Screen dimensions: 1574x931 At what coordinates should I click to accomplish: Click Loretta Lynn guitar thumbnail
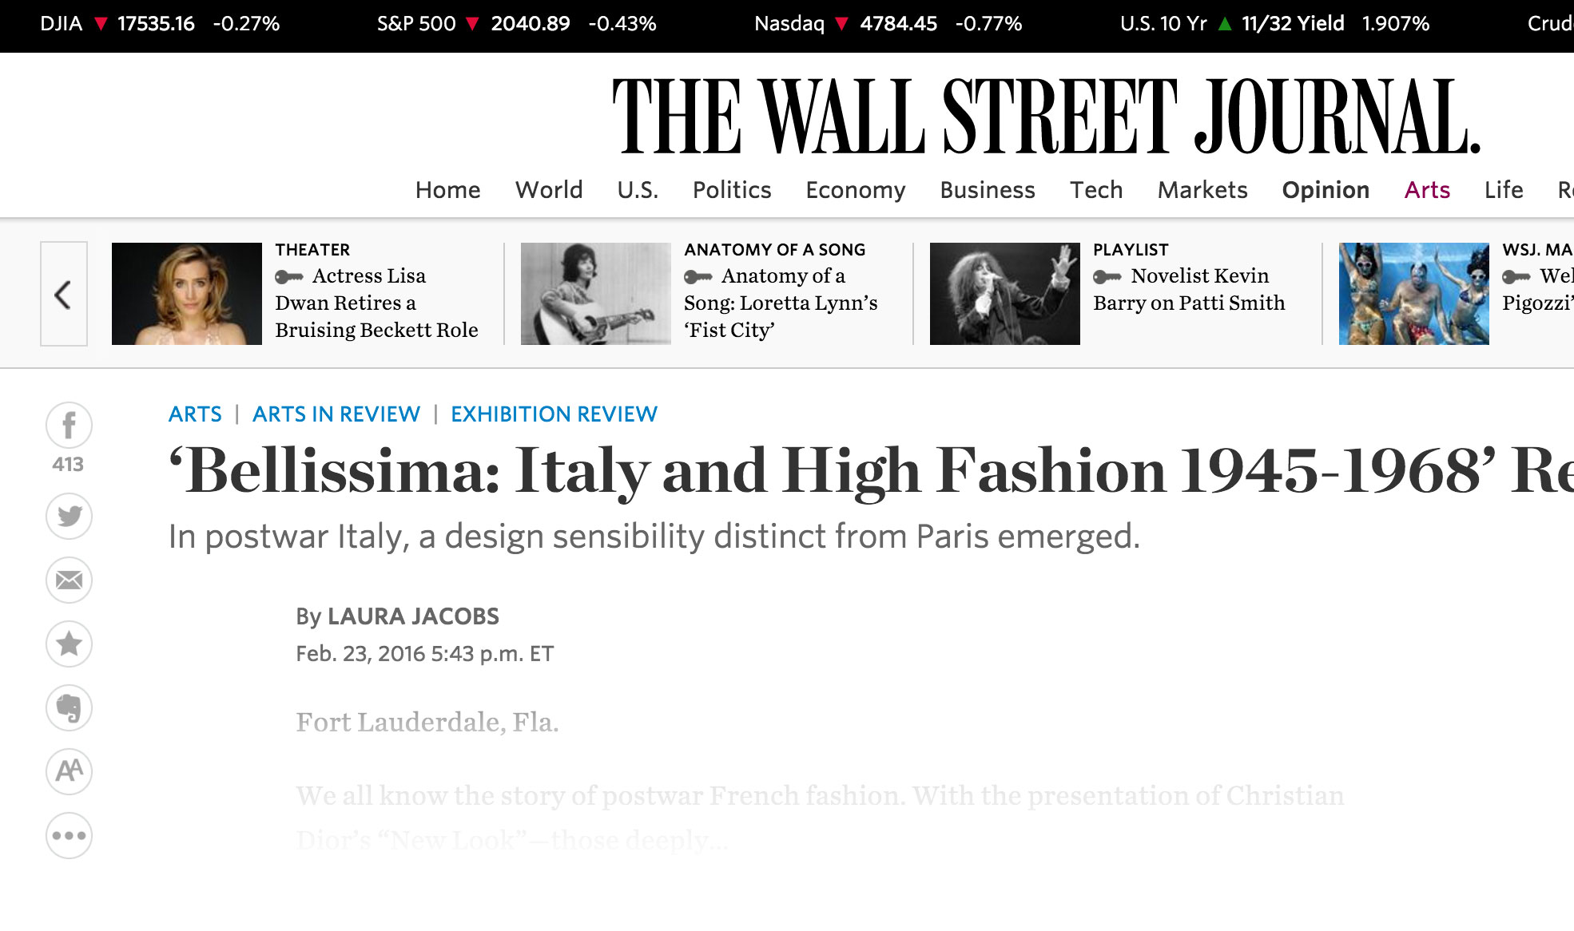point(596,294)
